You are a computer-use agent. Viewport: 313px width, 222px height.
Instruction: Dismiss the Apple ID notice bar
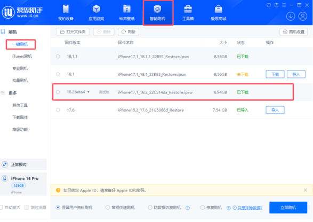(x=305, y=190)
